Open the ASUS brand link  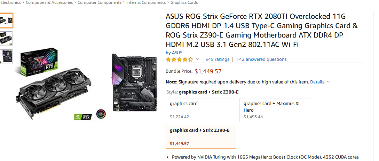tap(177, 53)
